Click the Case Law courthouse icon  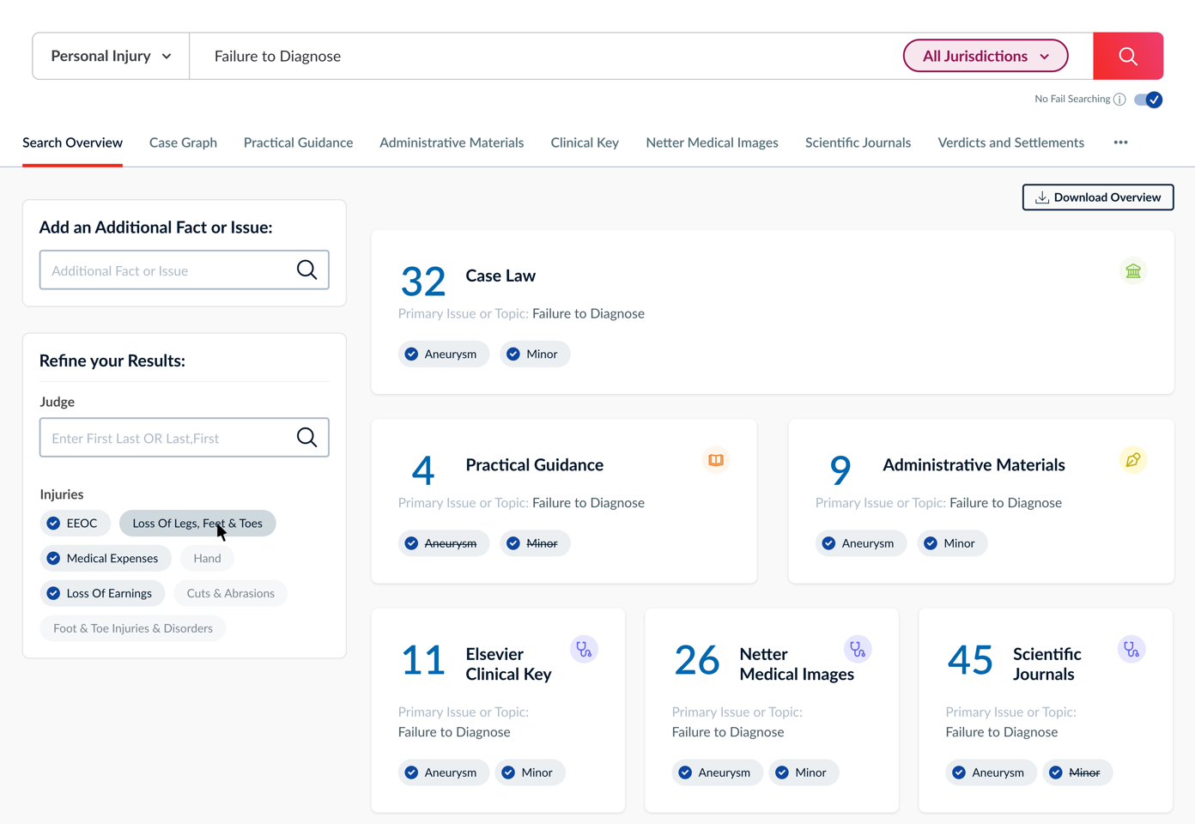[x=1133, y=271]
